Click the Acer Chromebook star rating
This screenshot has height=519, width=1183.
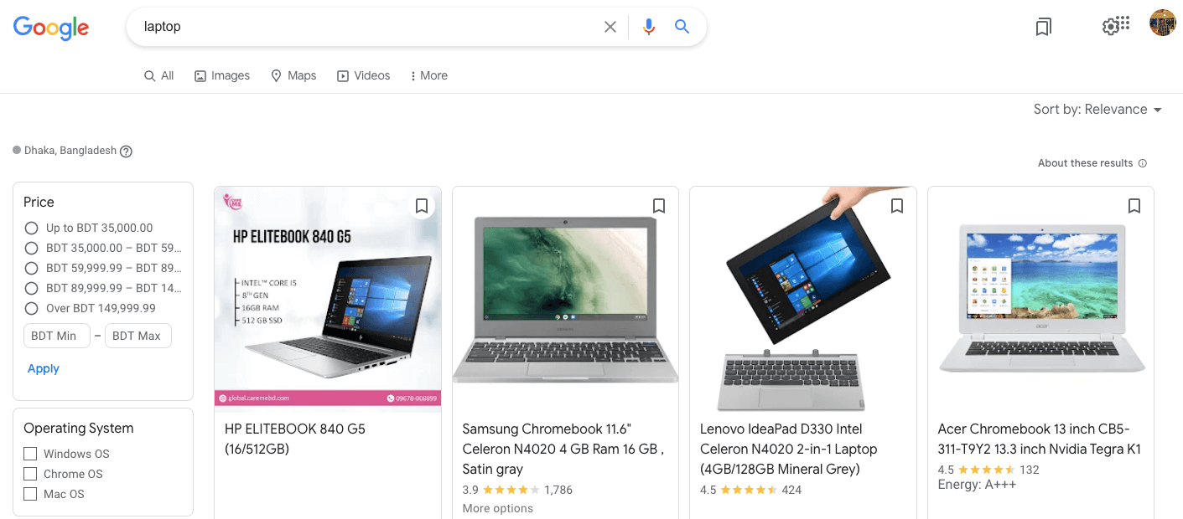coord(988,470)
